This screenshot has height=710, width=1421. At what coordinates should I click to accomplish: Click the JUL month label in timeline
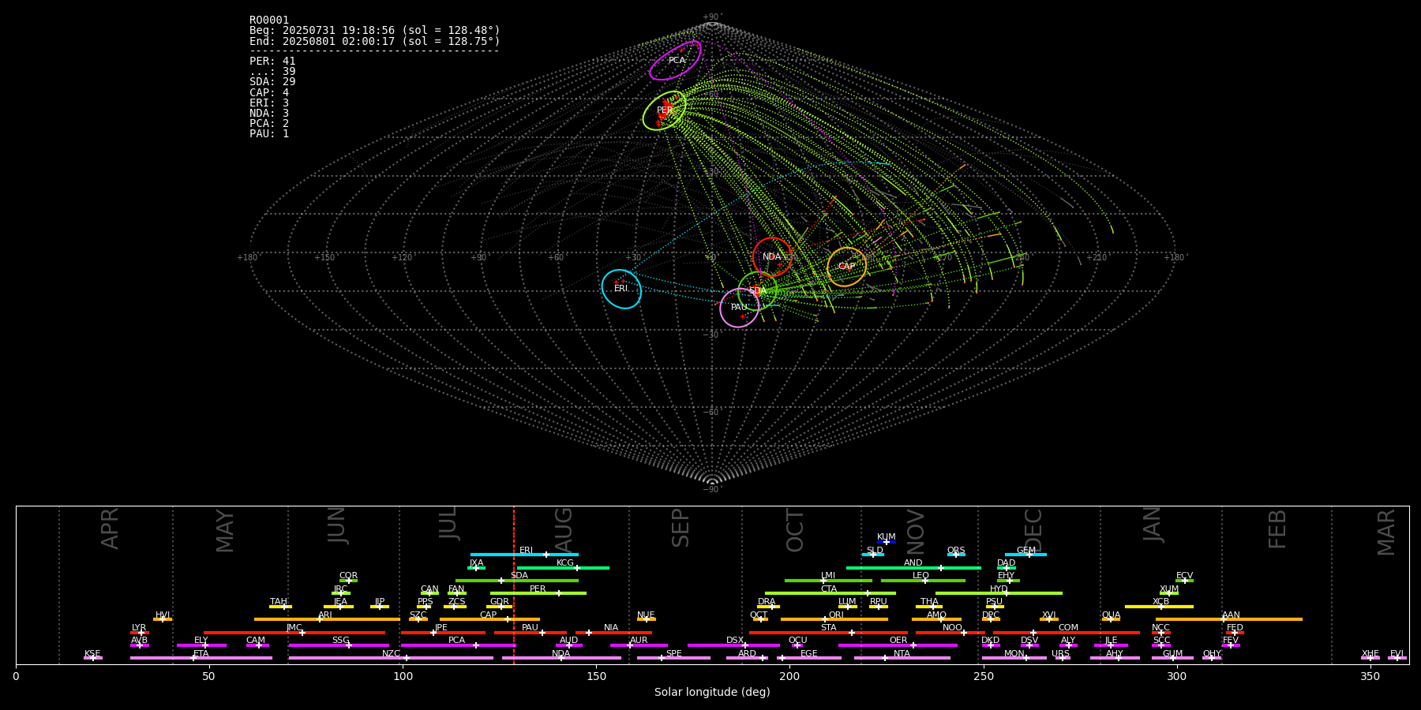pyautogui.click(x=448, y=523)
